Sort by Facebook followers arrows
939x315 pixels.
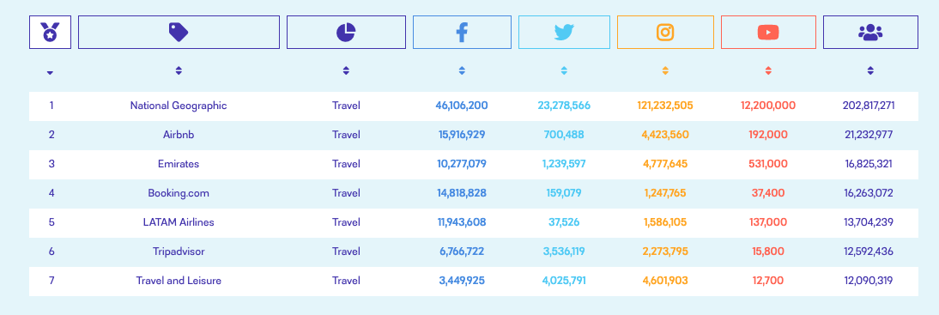coord(462,70)
